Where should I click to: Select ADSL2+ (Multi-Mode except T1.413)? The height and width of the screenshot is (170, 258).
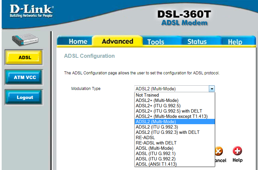[175, 116]
